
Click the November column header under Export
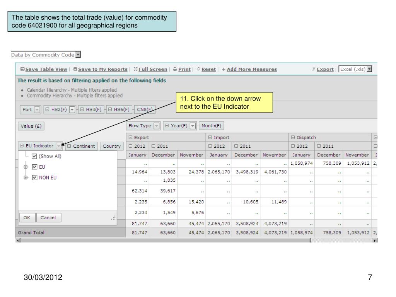191,155
